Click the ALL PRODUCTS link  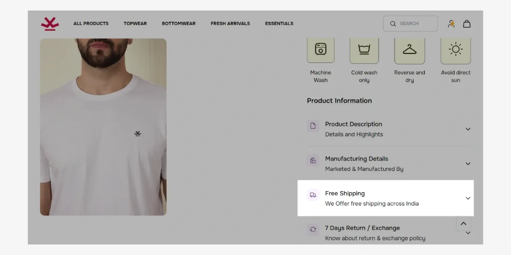tap(91, 23)
